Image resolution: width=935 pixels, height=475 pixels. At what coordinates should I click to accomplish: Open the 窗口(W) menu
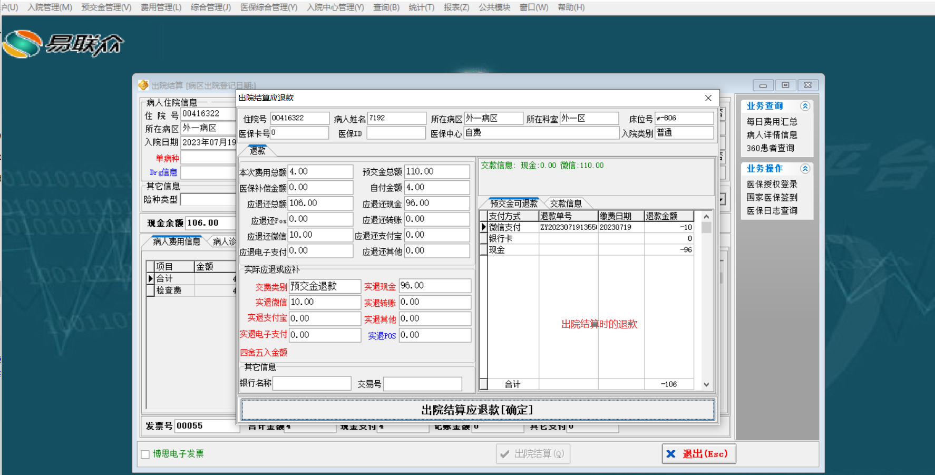tap(534, 7)
